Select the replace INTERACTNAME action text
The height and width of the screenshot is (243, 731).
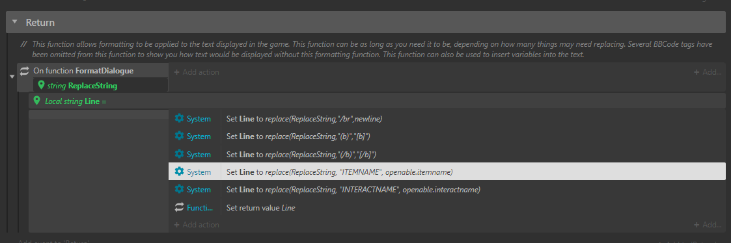(x=353, y=190)
